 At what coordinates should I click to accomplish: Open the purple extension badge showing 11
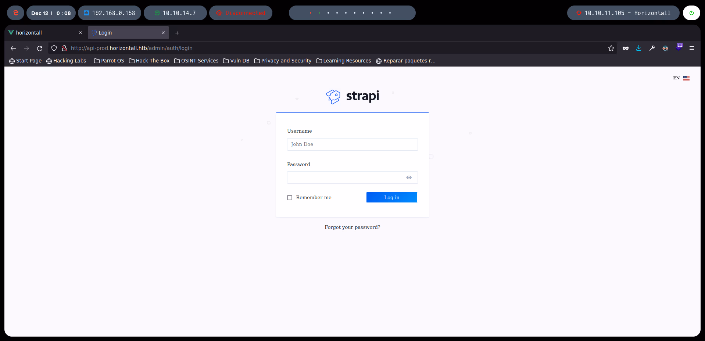click(x=679, y=47)
